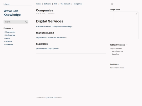Go to Home in the breadcrumb

pyautogui.click(x=38, y=4)
